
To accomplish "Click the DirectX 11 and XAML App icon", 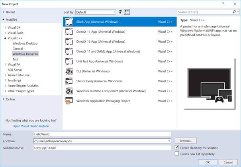I will tap(69, 51).
